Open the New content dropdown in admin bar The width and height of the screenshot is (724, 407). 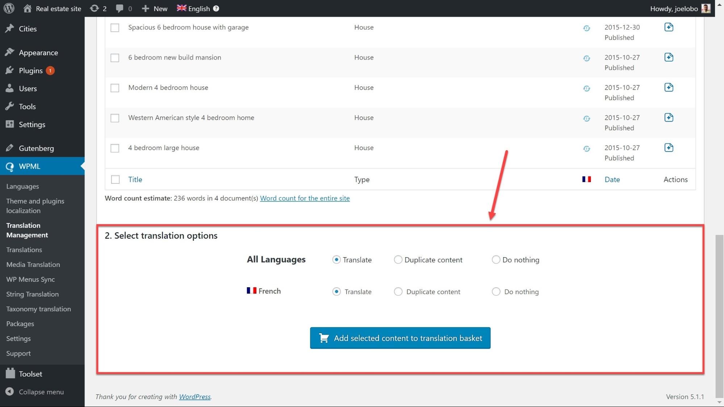(155, 8)
